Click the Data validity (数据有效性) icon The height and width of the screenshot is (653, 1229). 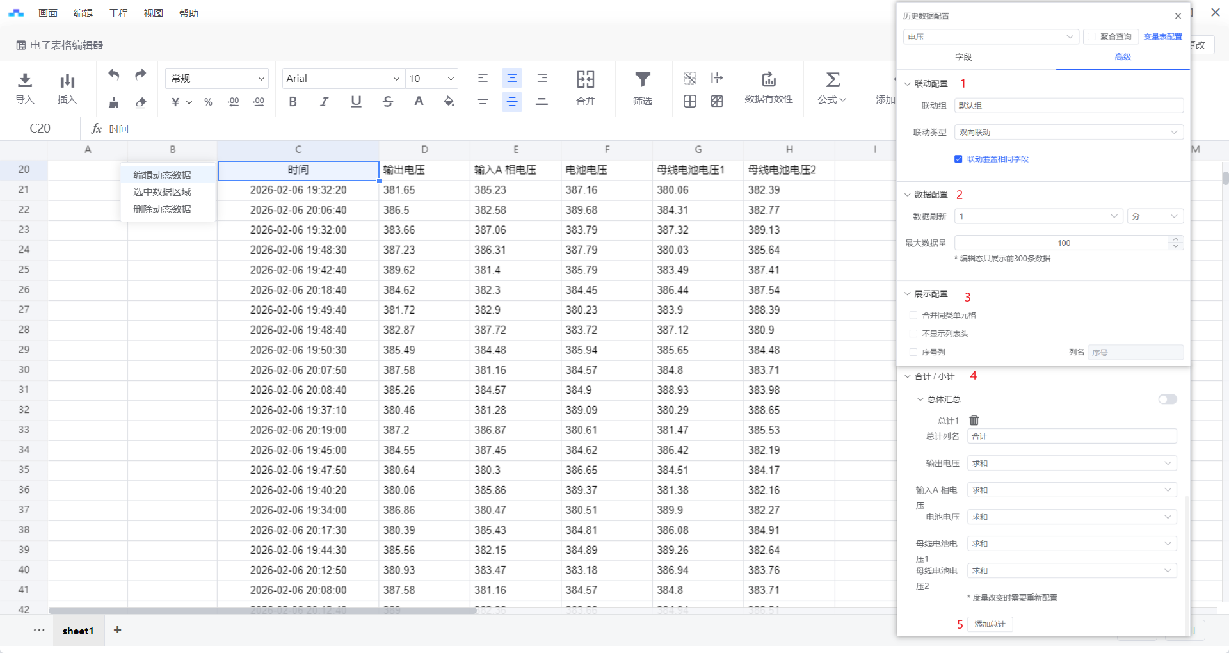point(768,81)
